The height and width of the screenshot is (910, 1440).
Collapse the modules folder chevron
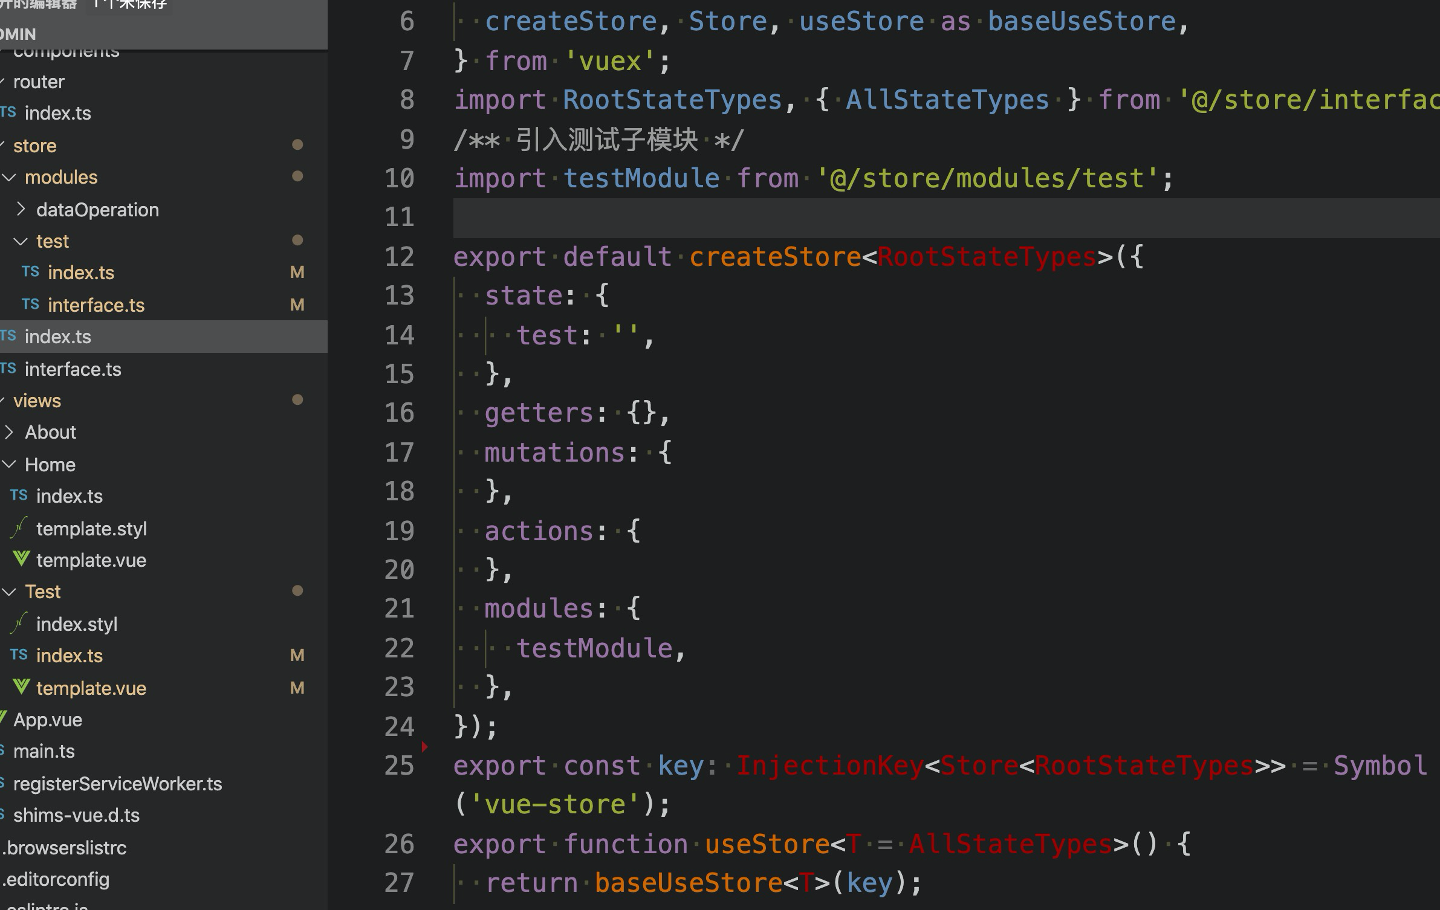point(9,177)
